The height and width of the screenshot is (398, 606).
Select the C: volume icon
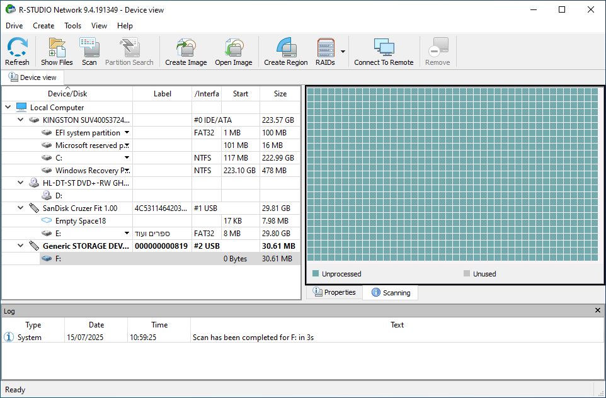tap(47, 157)
